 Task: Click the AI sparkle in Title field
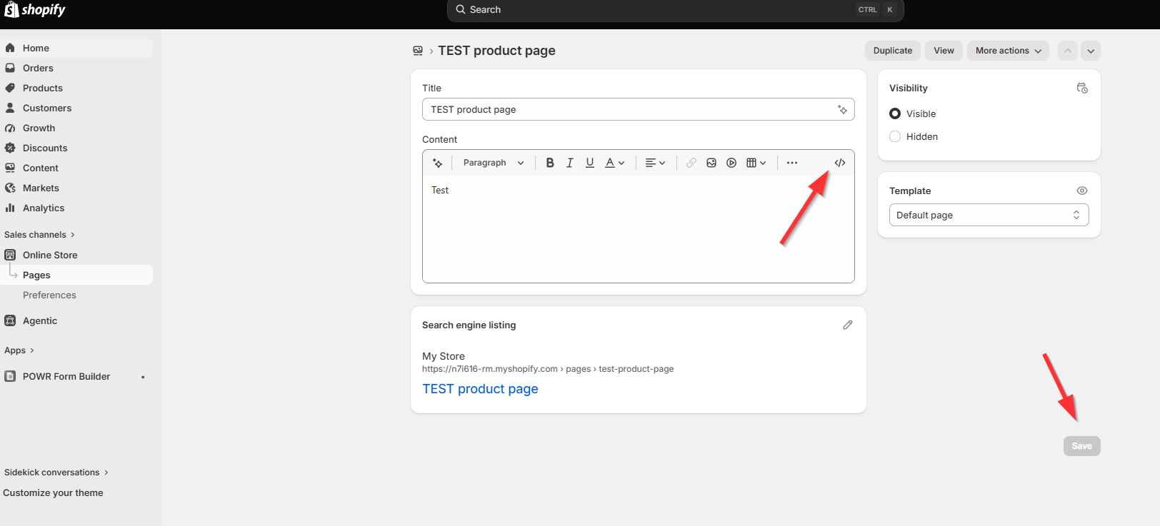coord(843,109)
